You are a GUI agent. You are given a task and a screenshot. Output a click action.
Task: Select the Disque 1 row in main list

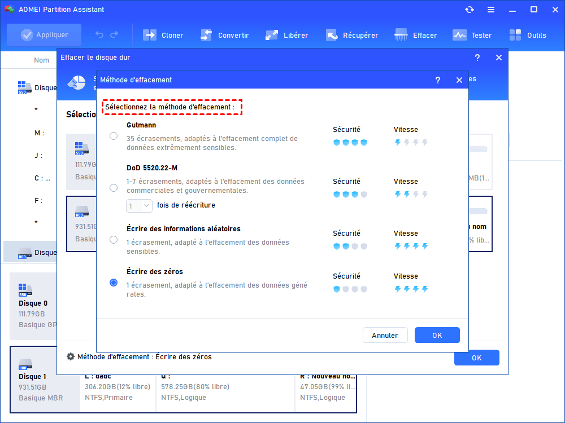(x=30, y=253)
